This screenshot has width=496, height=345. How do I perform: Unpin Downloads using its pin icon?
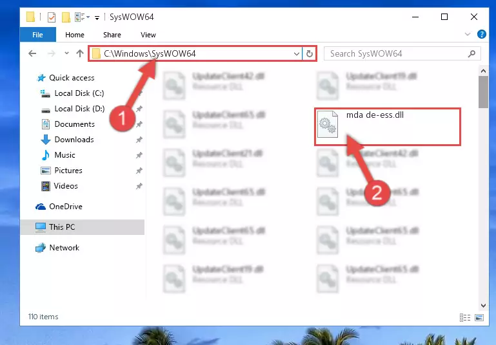(139, 140)
